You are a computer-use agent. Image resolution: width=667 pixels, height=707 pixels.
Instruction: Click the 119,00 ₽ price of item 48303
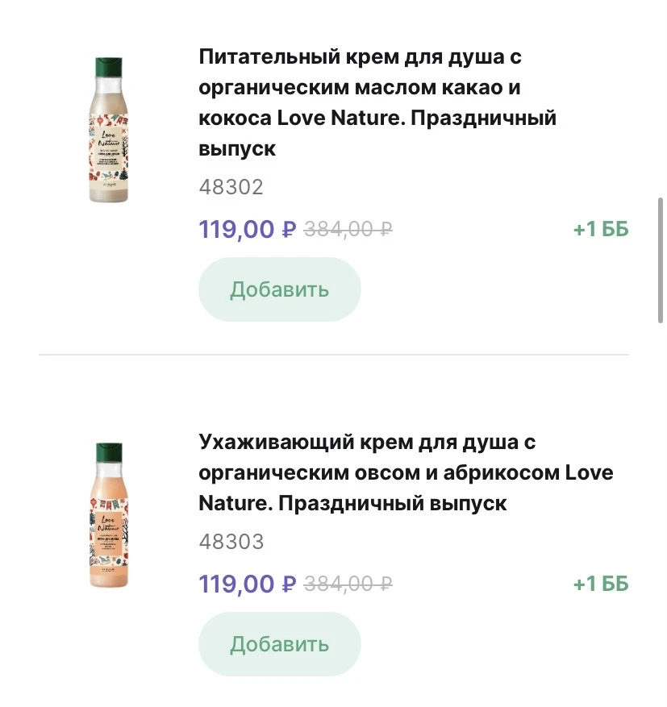pyautogui.click(x=248, y=584)
